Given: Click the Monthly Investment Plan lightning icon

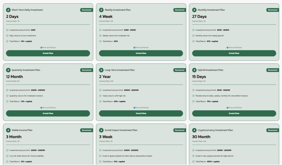Looking at the screenshot, I should tap(194, 10).
